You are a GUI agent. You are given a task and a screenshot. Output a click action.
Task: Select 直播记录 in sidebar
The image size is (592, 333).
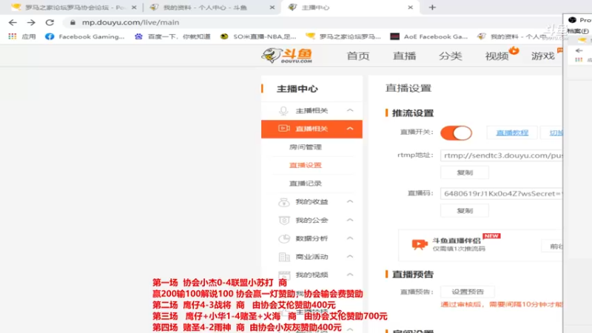pyautogui.click(x=306, y=184)
